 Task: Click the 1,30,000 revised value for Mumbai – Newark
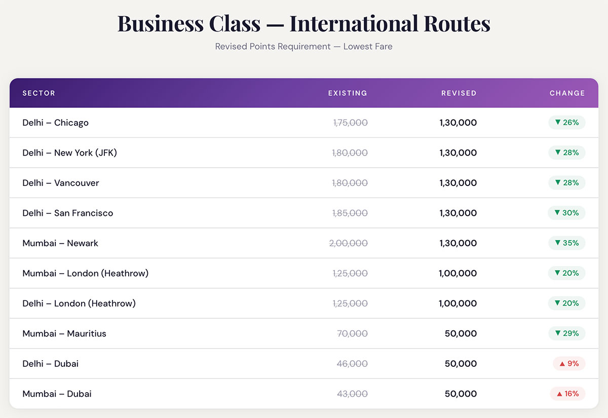pyautogui.click(x=458, y=243)
